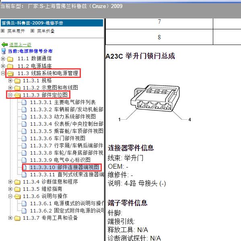Click 菜单折叠 to collapse the menu
The width and height of the screenshot is (241, 241).
(46, 31)
